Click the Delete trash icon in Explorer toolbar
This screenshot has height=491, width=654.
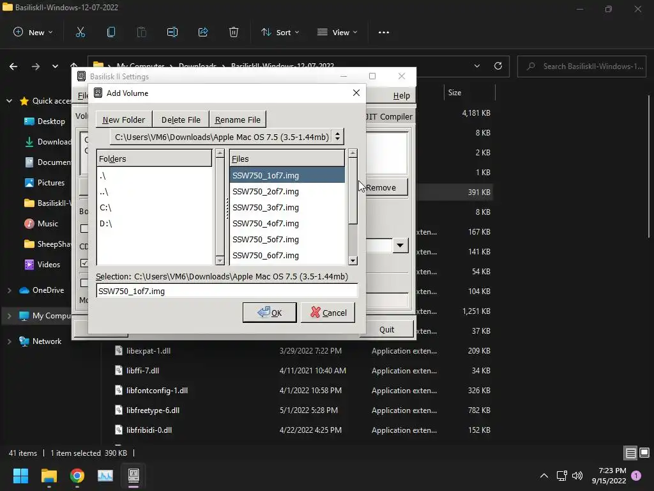click(x=234, y=32)
